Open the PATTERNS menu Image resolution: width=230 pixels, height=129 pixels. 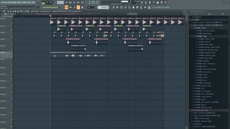point(14,3)
